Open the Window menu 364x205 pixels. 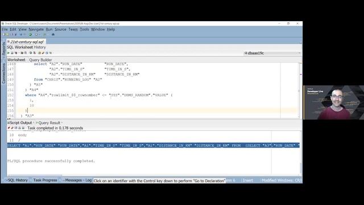pyautogui.click(x=98, y=29)
